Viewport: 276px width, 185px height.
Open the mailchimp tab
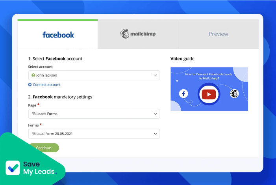tap(138, 34)
